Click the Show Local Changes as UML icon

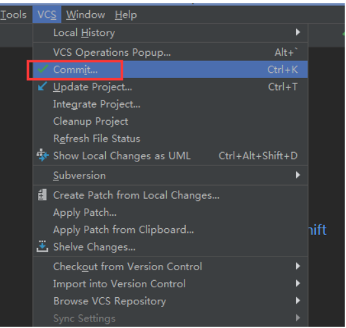(x=43, y=155)
